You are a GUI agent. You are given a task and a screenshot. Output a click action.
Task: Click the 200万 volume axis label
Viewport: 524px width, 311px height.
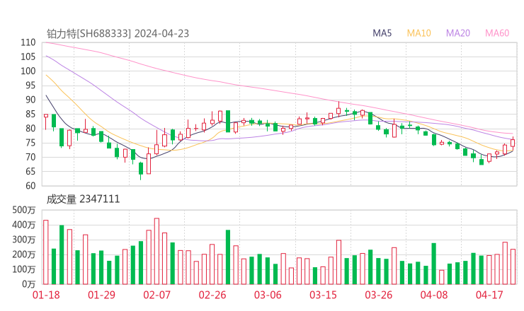(x=24, y=255)
